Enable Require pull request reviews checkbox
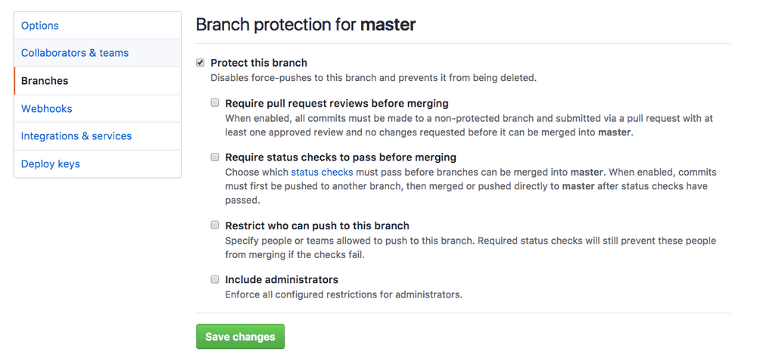This screenshot has width=757, height=361. 215,103
